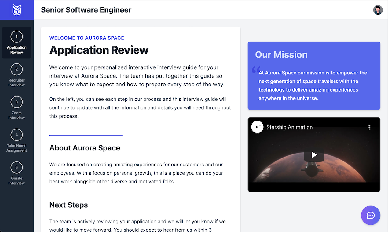The image size is (388, 232).
Task: Click the Our Mission card
Action: 314,76
